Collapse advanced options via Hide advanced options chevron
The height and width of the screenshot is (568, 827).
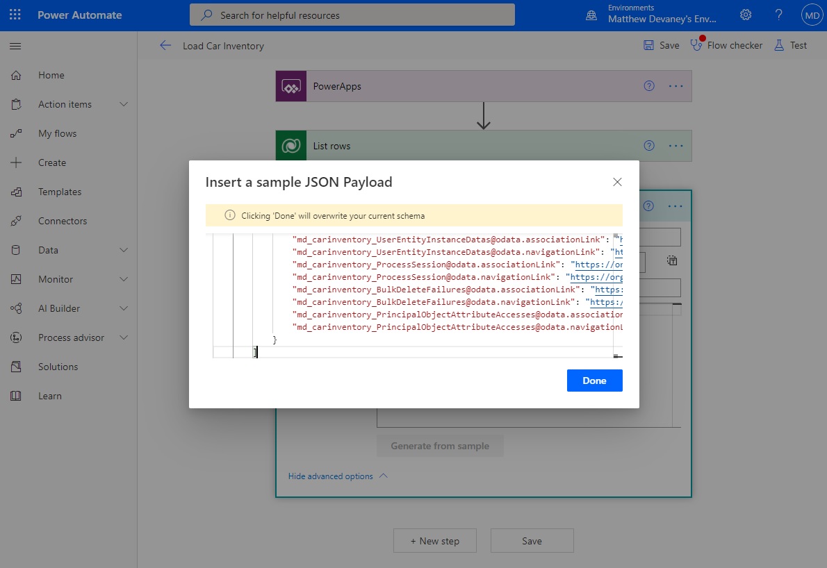pyautogui.click(x=338, y=476)
